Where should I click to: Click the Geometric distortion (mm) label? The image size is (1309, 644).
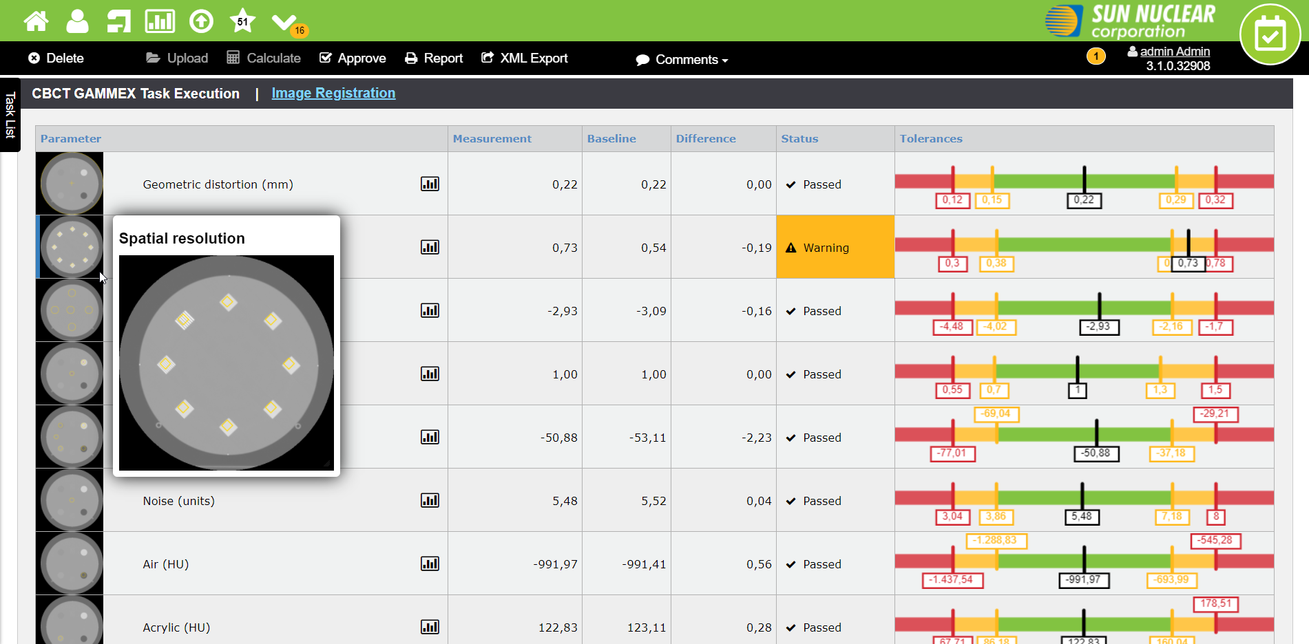click(218, 184)
